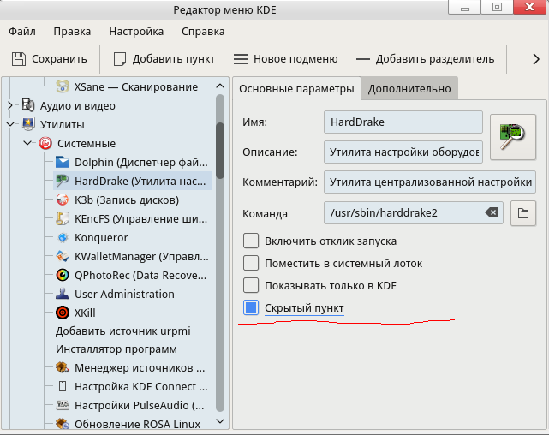
Task: Click the Новое подменю button
Action: coord(286,59)
